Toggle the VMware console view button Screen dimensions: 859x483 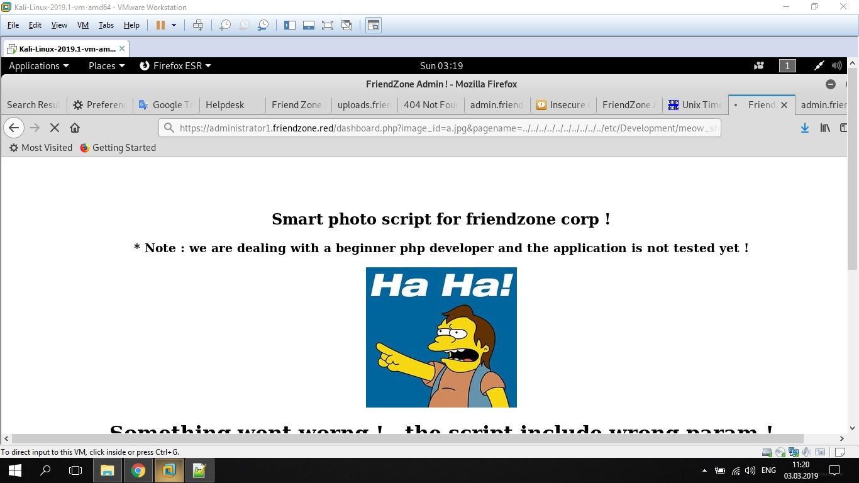coord(374,25)
